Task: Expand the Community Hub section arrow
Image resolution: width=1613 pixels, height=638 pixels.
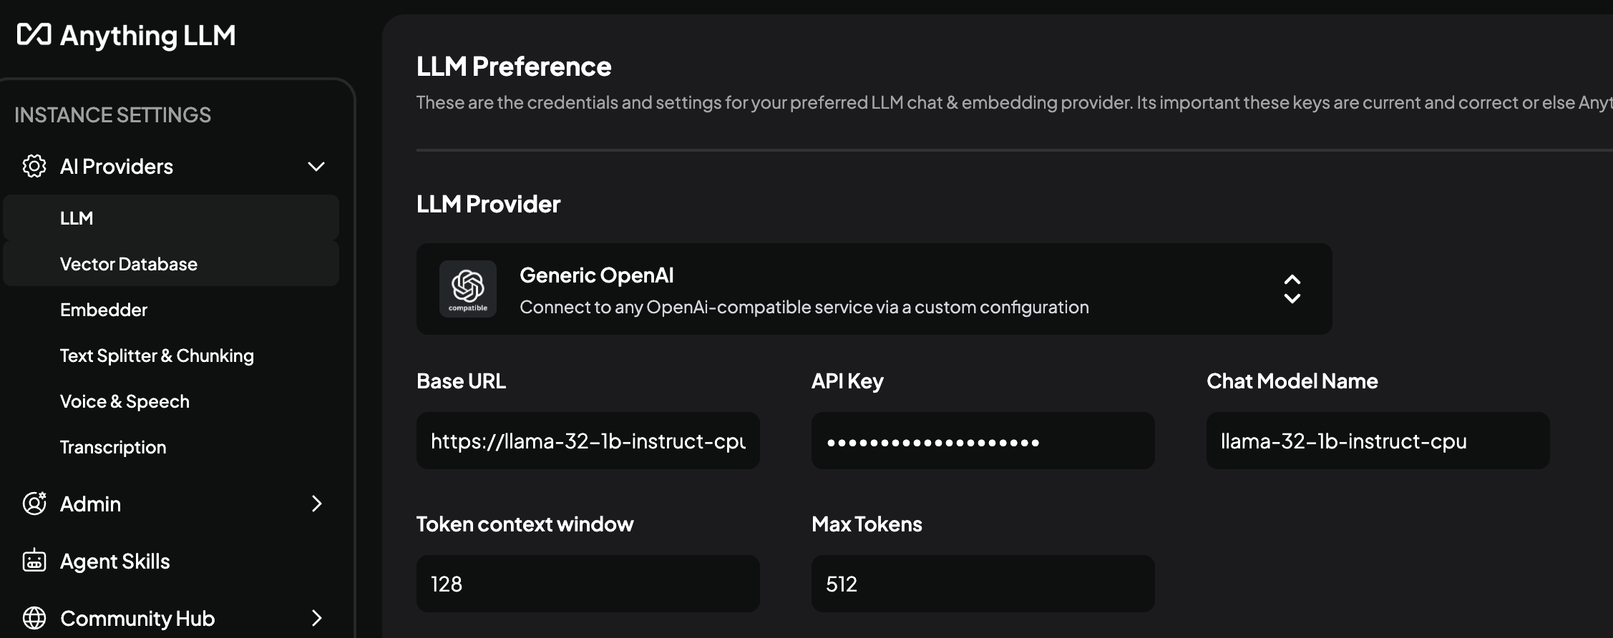Action: (316, 618)
